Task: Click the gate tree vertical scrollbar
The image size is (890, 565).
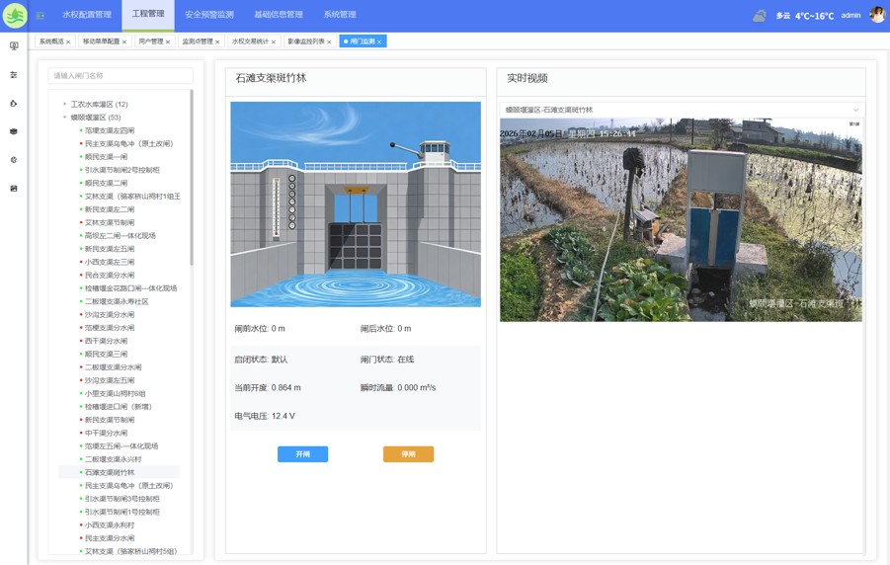Action: (192, 177)
